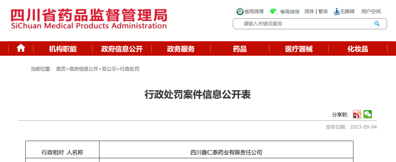
Task: Click 双公示 in the breadcrumb
Action: tap(109, 69)
